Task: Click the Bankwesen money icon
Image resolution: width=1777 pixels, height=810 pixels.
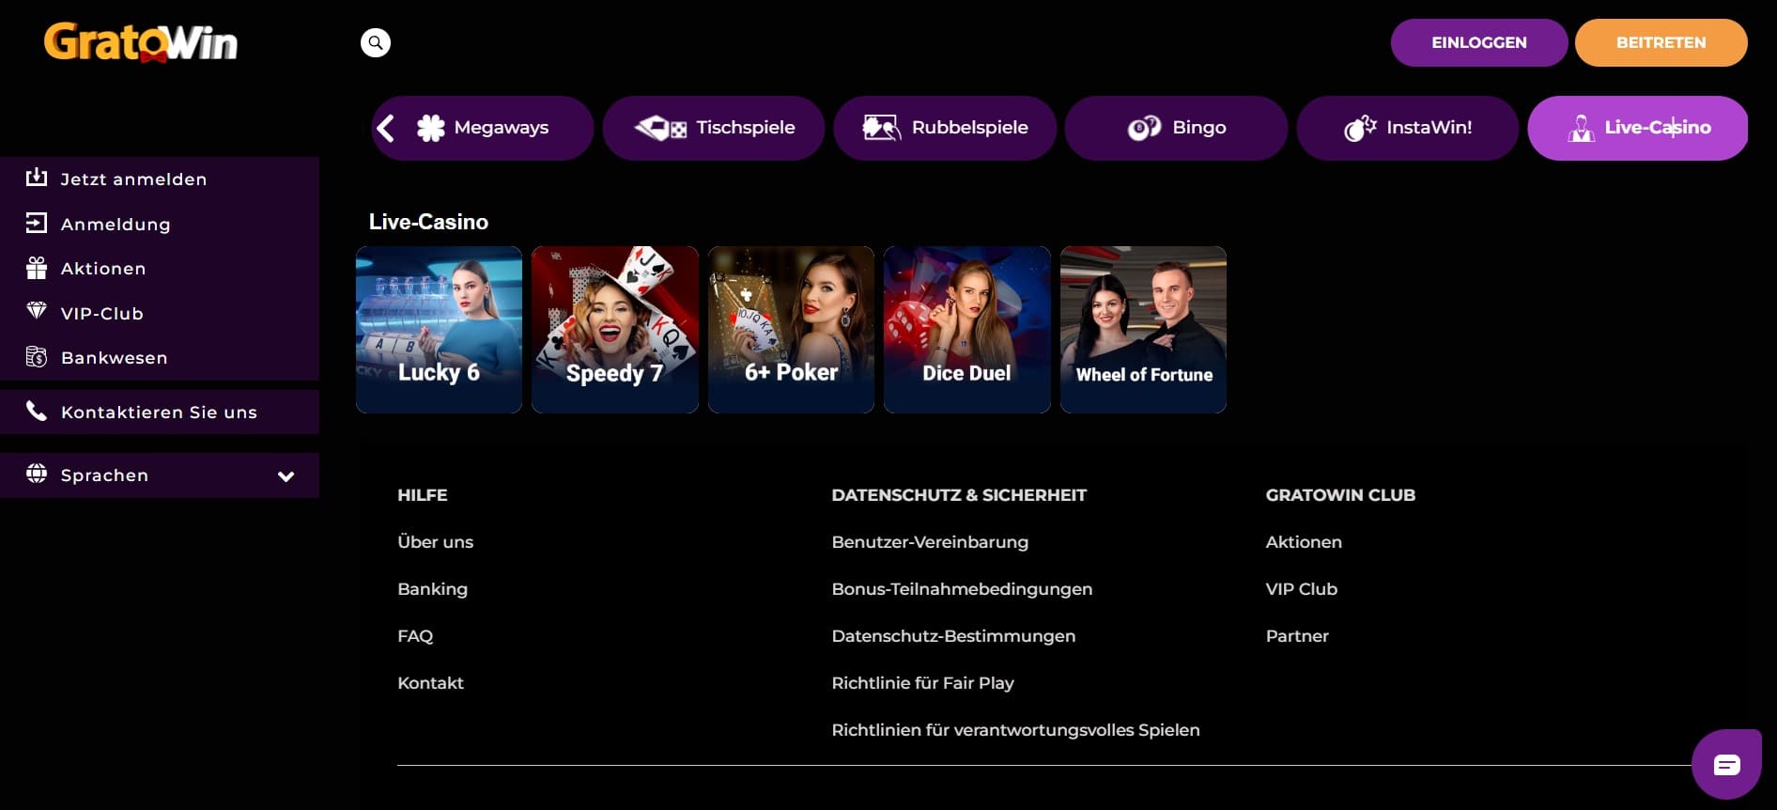Action: pyautogui.click(x=37, y=357)
